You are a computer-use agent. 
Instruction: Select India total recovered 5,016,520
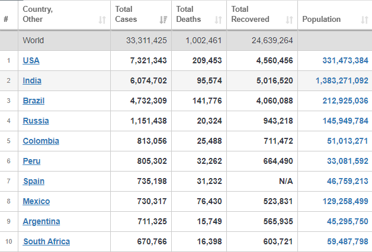274,80
